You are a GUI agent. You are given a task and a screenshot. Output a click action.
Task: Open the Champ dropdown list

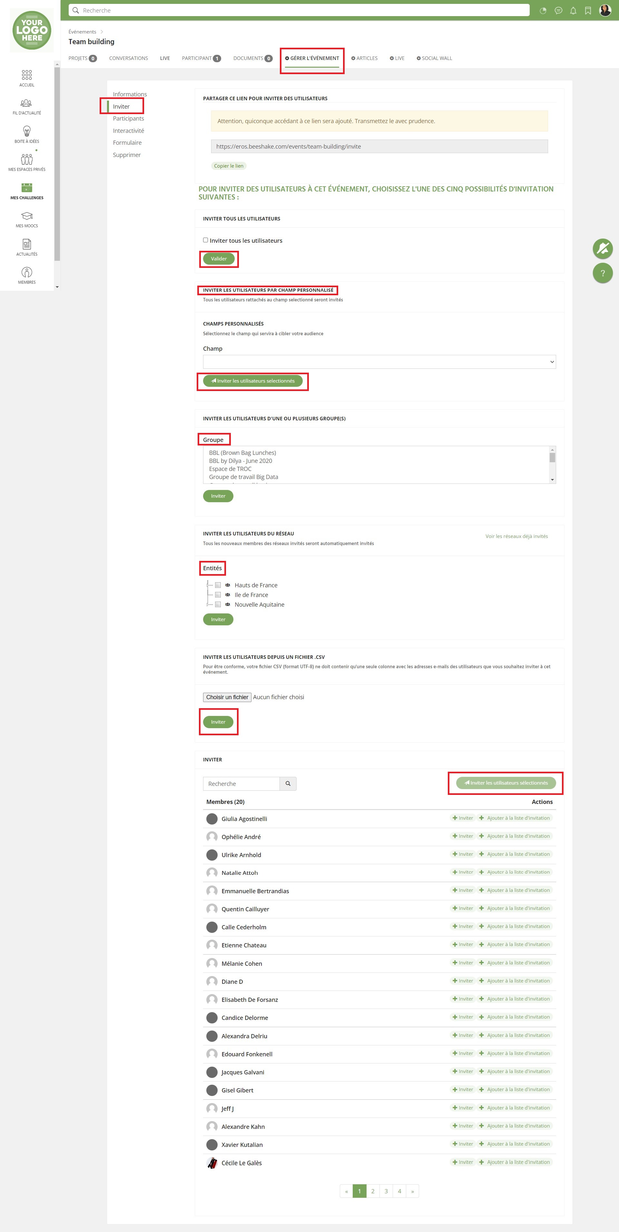[x=379, y=362]
